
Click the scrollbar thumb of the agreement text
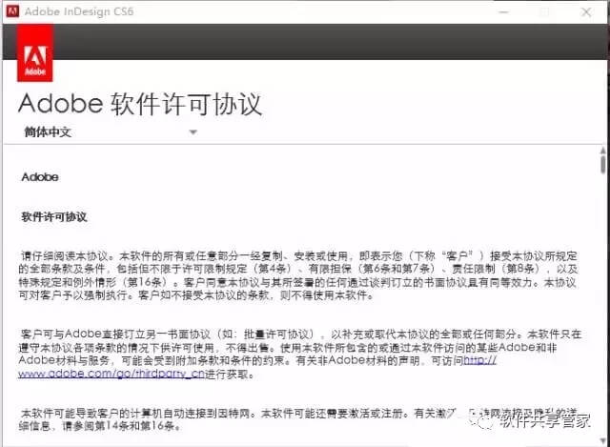click(602, 164)
